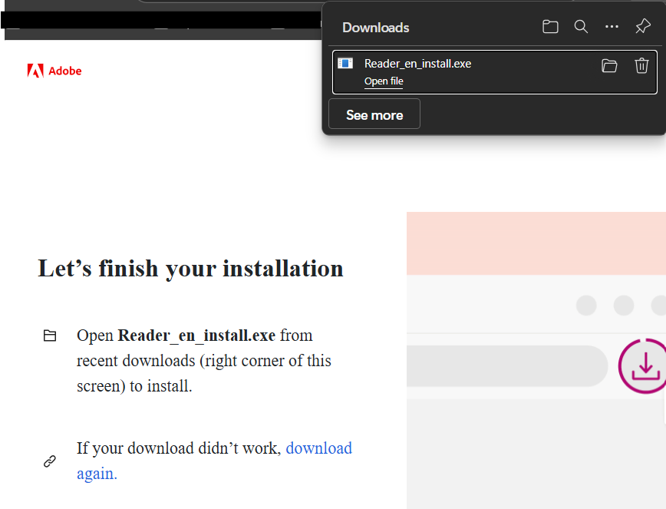Click the Adobe logo
Image resolution: width=666 pixels, height=509 pixels.
[x=54, y=71]
